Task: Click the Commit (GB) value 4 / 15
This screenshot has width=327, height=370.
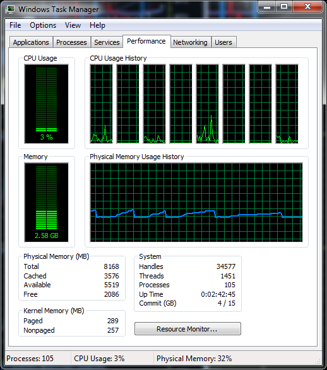Action: (226, 303)
